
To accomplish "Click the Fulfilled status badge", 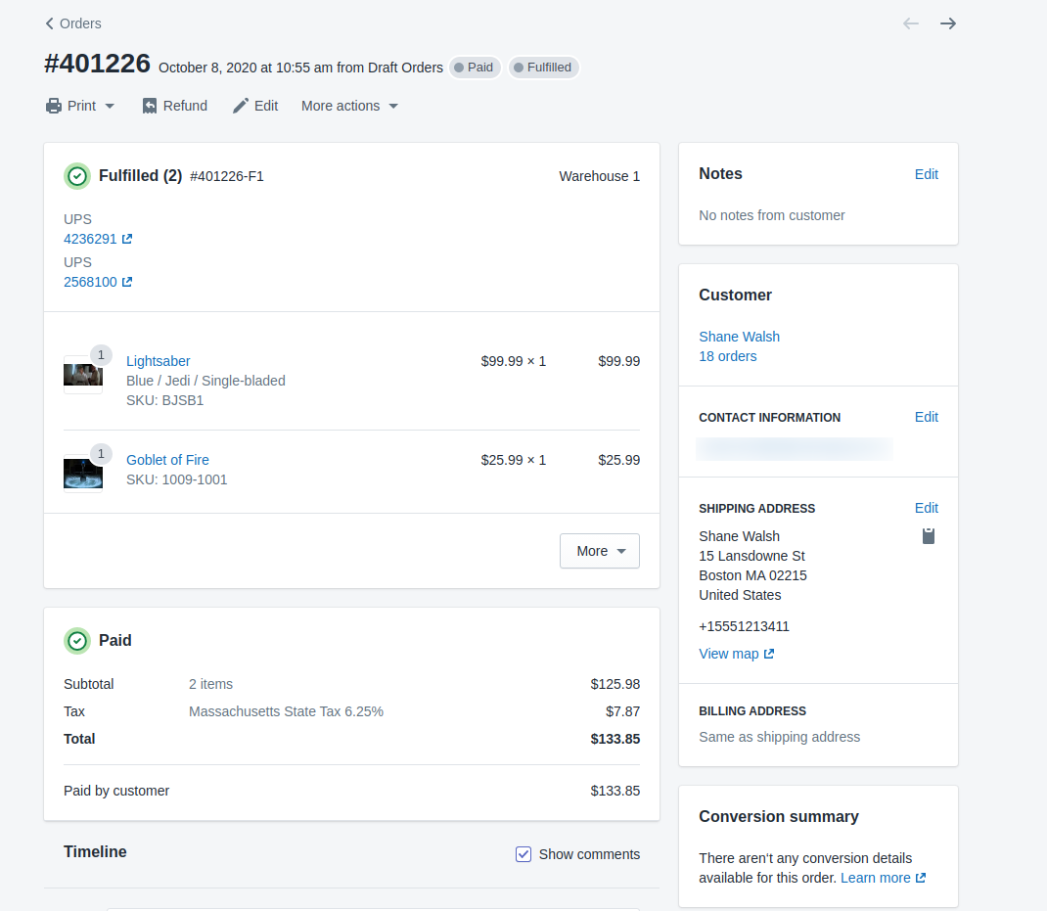I will point(543,67).
